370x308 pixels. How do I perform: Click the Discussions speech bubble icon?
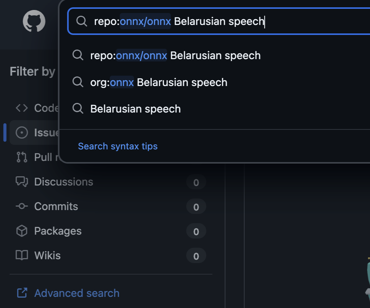tap(22, 182)
